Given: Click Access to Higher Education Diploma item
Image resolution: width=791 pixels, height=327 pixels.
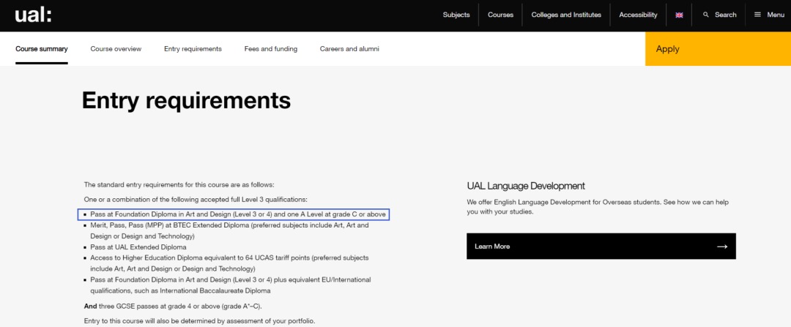Looking at the screenshot, I should [x=229, y=263].
